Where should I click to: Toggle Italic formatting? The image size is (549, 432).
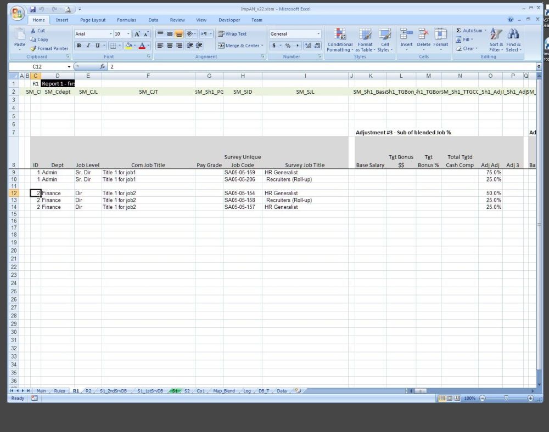(x=88, y=46)
